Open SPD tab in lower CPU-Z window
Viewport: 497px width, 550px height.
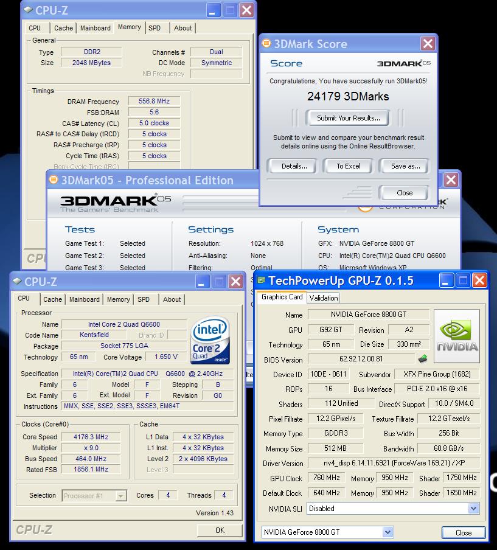[144, 299]
